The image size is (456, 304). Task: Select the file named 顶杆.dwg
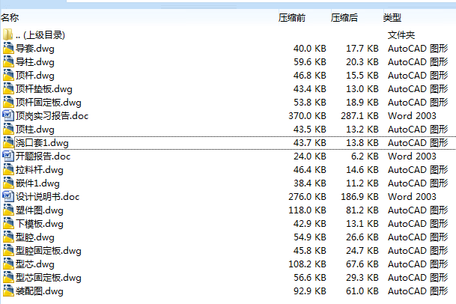(x=35, y=76)
